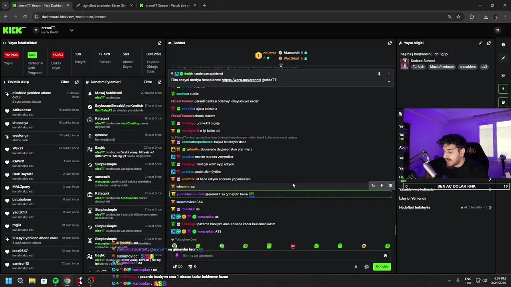Edit stream info with the Yayın bilgisi pencil
The height and width of the screenshot is (287, 511).
(x=480, y=43)
